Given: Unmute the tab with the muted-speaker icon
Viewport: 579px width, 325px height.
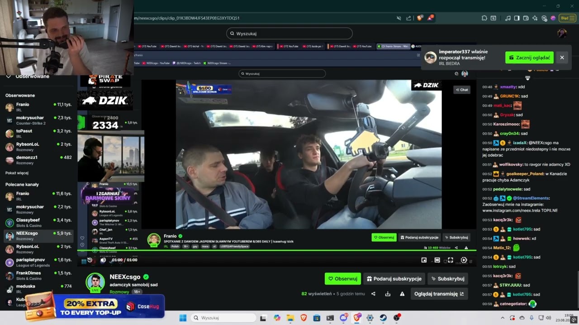Looking at the screenshot, I should pyautogui.click(x=399, y=18).
